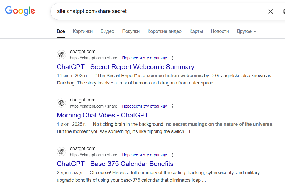
Task: Click Перевести эту страницу on the first result
Action: pos(144,58)
